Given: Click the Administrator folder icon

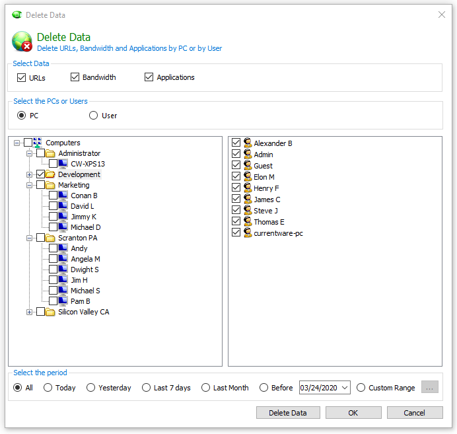Looking at the screenshot, I should coord(50,153).
